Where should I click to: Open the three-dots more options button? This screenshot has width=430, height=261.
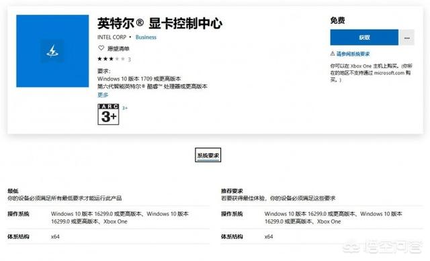[407, 38]
